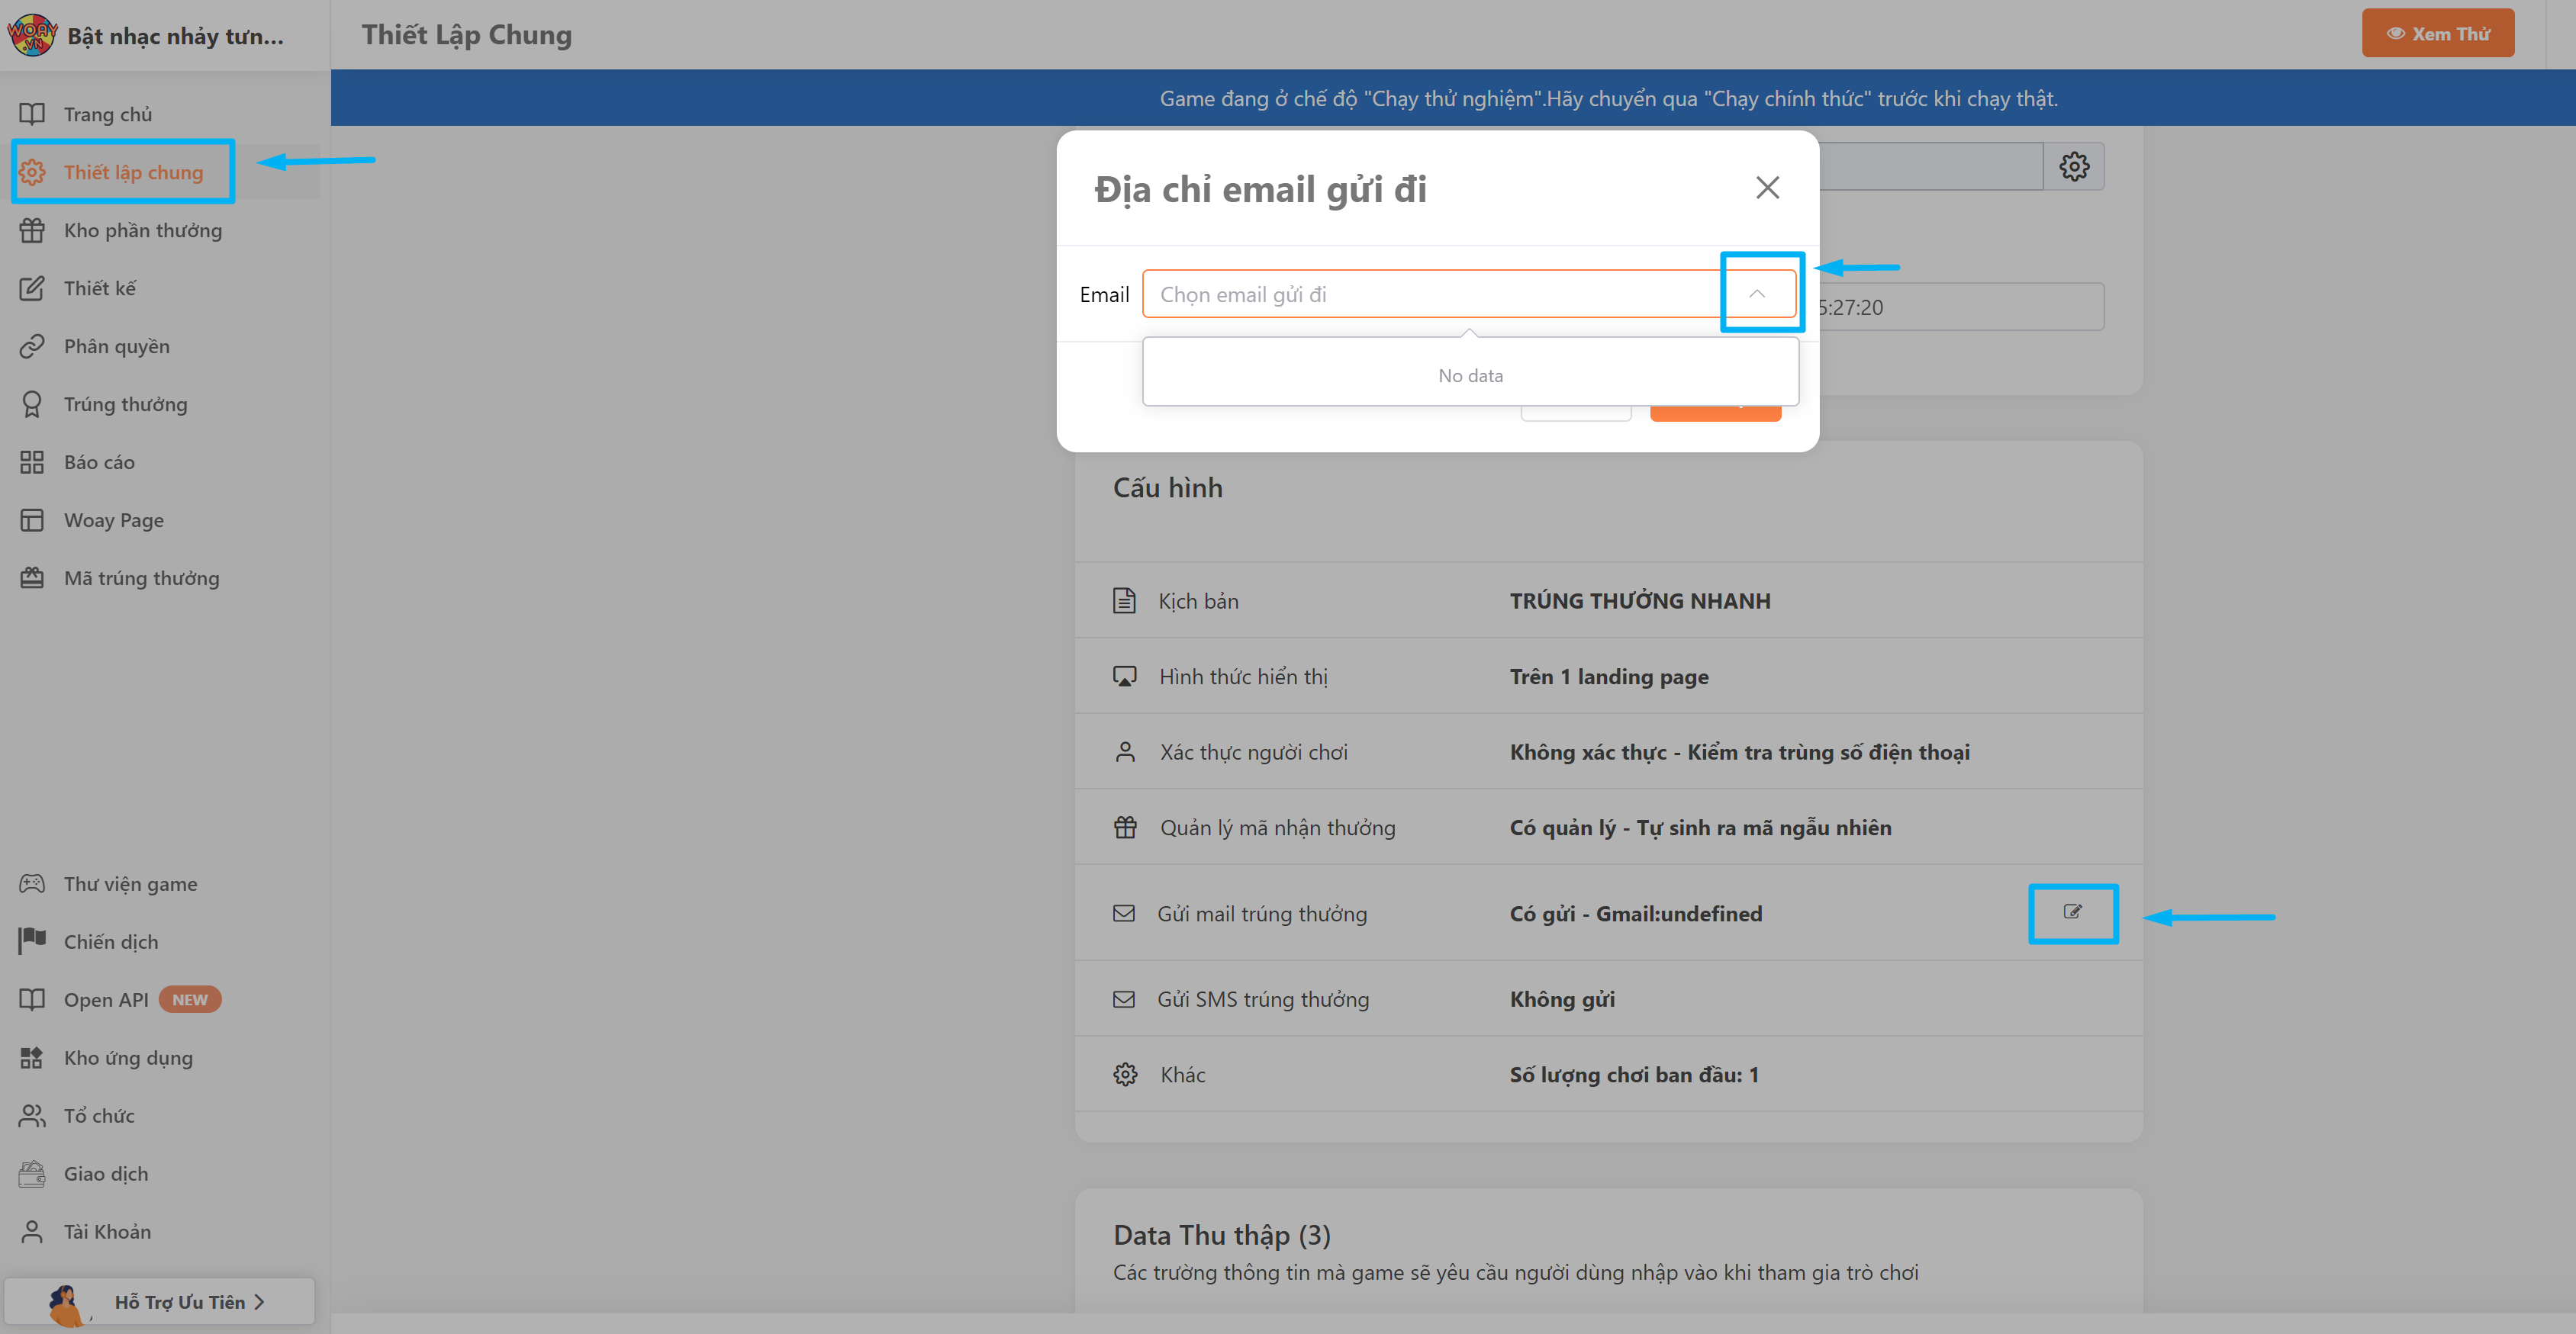Open the Open API NEW link
2576x1334 pixels.
(x=106, y=1000)
